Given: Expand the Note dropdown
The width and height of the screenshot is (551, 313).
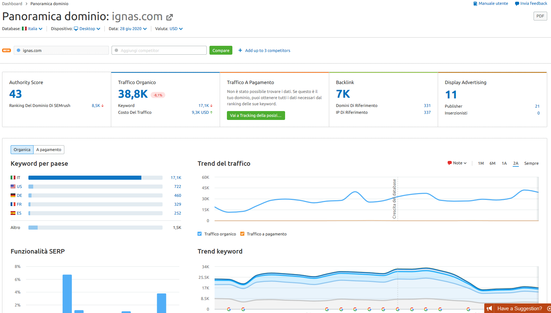Looking at the screenshot, I should 457,163.
